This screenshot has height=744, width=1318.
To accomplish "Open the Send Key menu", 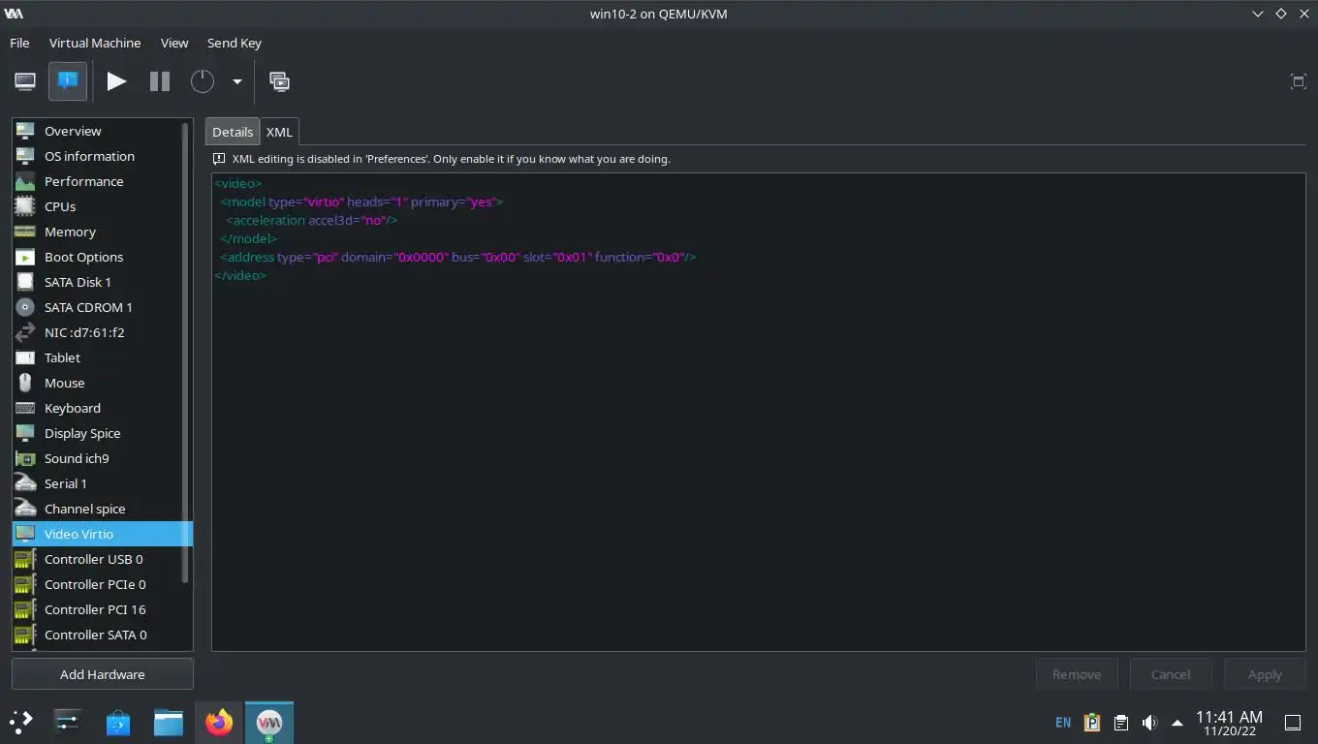I will [x=235, y=43].
